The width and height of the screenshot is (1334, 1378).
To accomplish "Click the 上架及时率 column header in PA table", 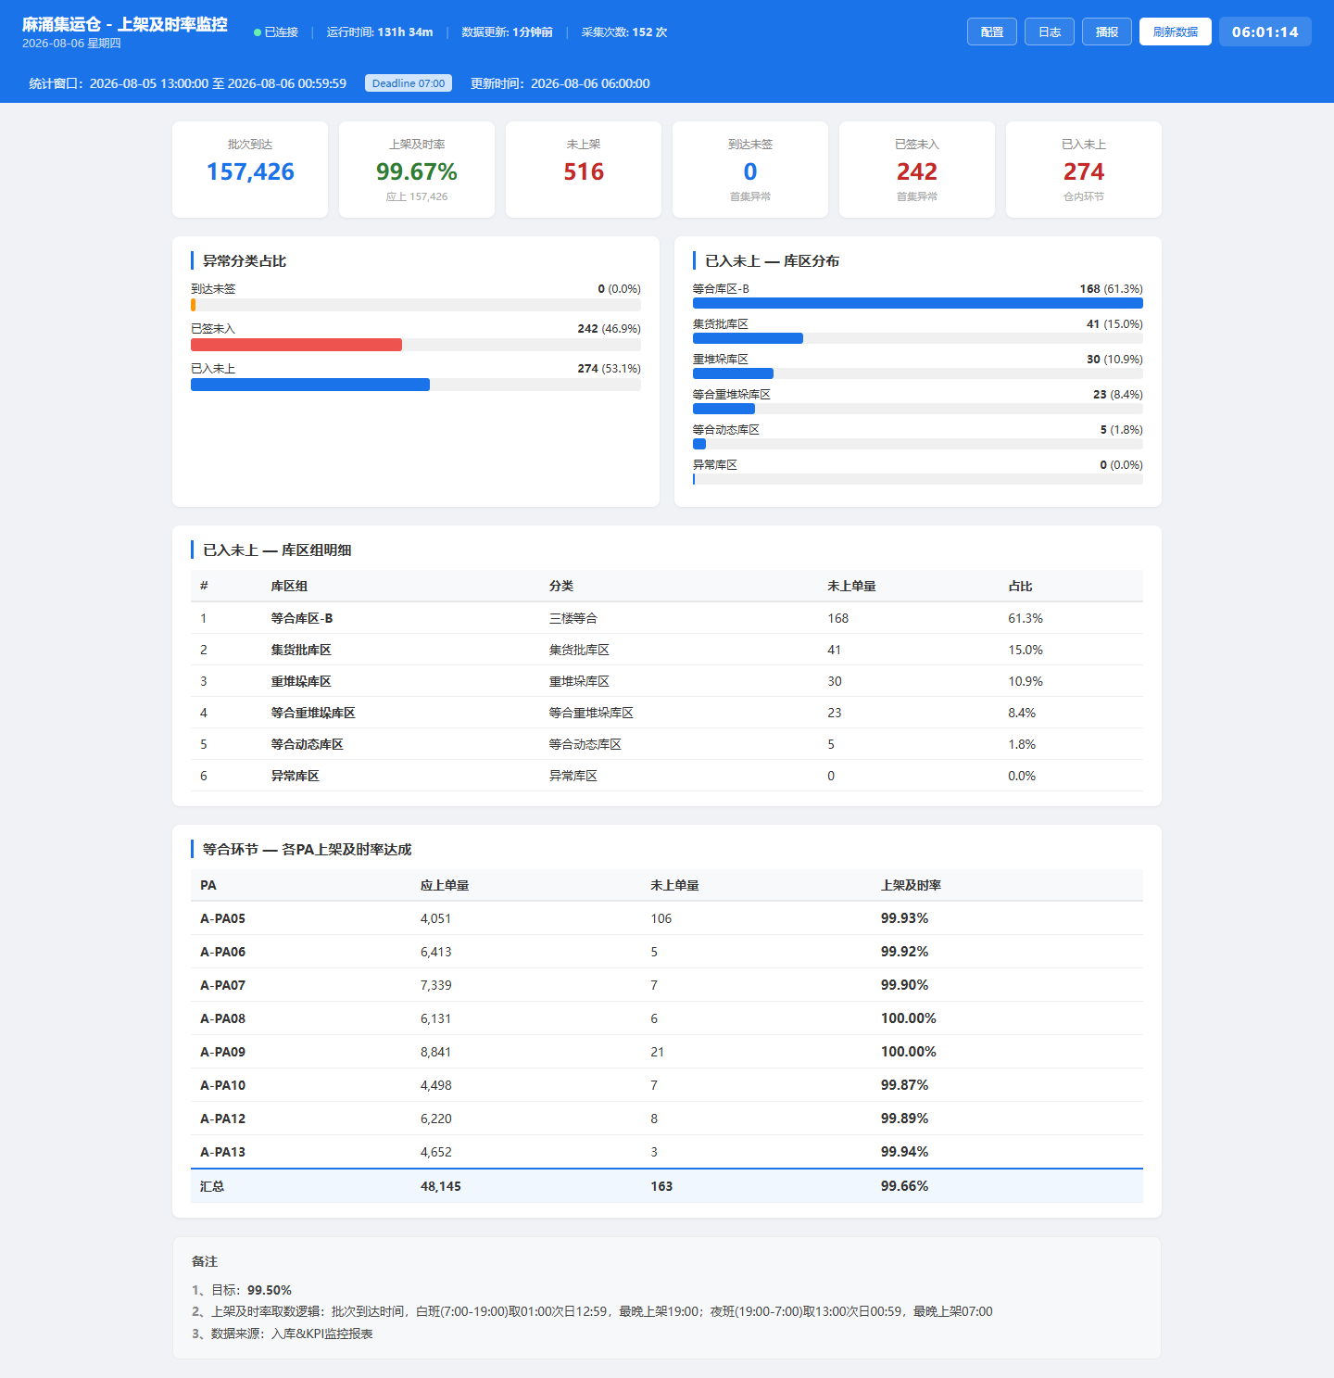I will [911, 885].
